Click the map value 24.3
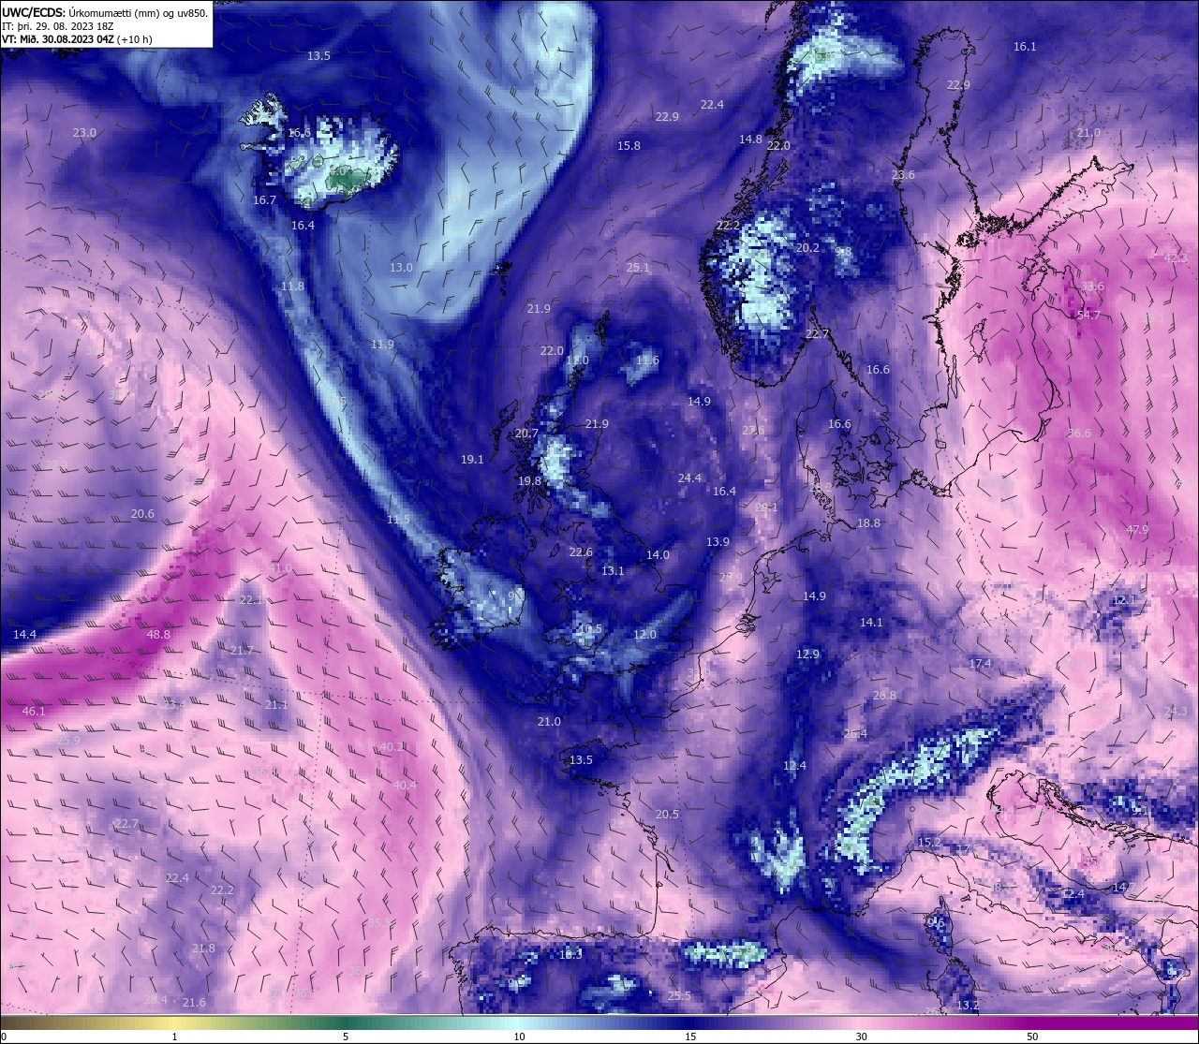 [1175, 712]
